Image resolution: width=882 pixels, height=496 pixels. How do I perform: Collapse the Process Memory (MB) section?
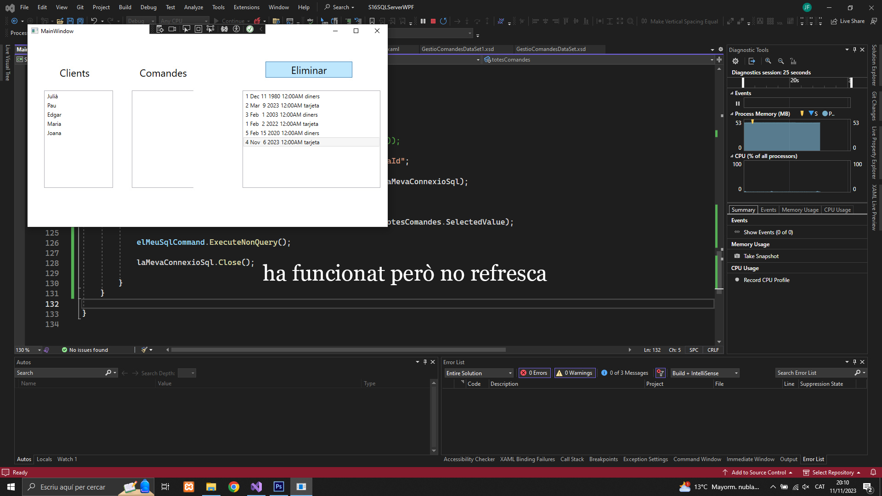pyautogui.click(x=732, y=114)
